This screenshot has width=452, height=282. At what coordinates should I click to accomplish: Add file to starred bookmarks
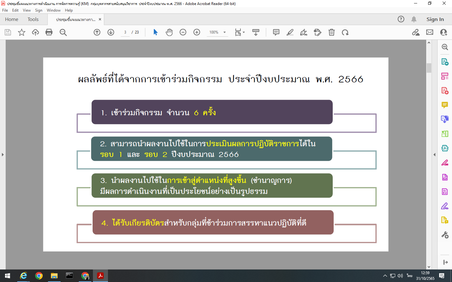coord(22,32)
